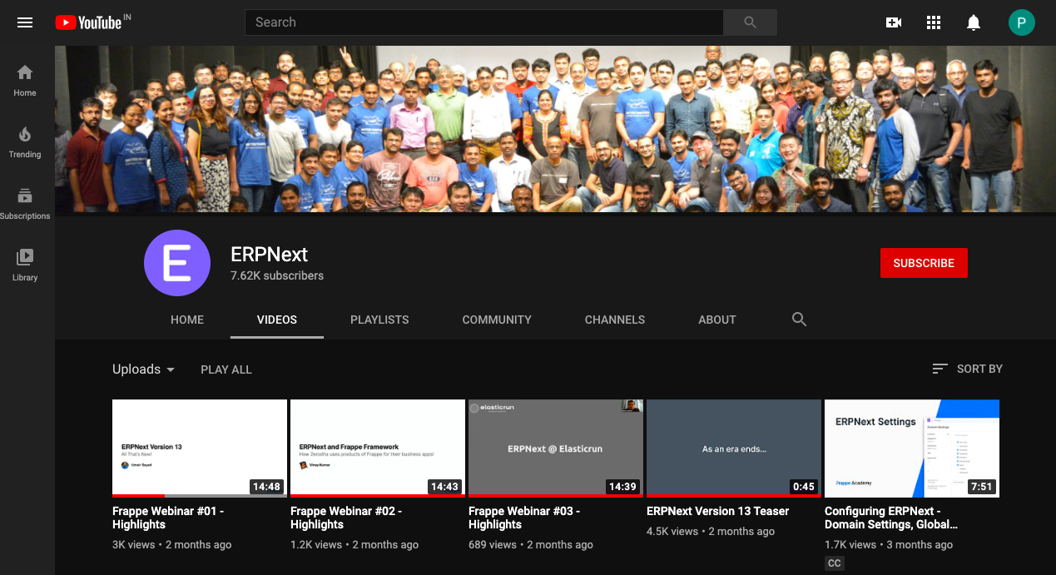This screenshot has height=575, width=1056.
Task: Click the 14:48 duration badge
Action: 266,487
